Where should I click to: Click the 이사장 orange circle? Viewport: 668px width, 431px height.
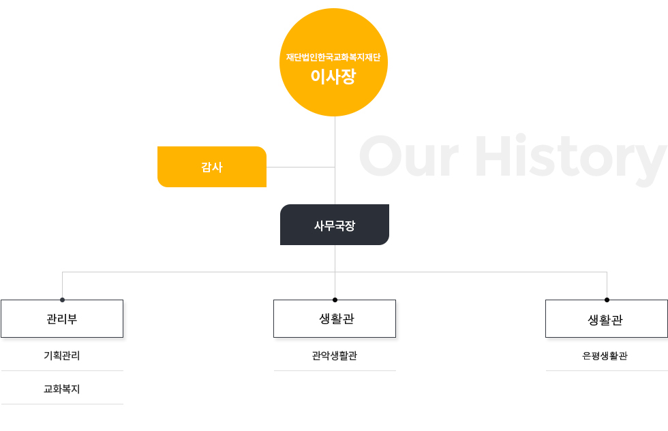333,62
